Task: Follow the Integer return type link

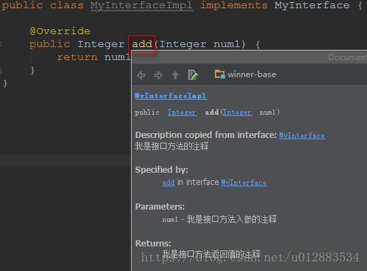Action: click(x=182, y=113)
